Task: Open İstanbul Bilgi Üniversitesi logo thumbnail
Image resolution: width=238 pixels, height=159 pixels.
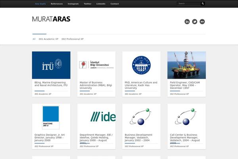Action: (x=96, y=65)
